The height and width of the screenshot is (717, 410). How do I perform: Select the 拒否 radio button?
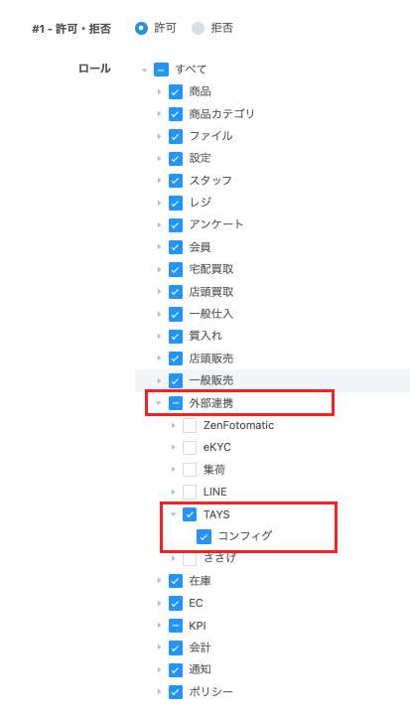tap(198, 29)
